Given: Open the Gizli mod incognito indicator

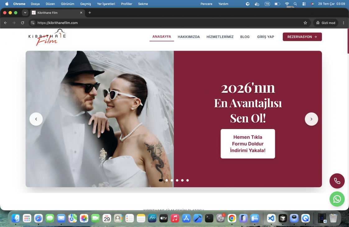Looking at the screenshot, I should 326,23.
